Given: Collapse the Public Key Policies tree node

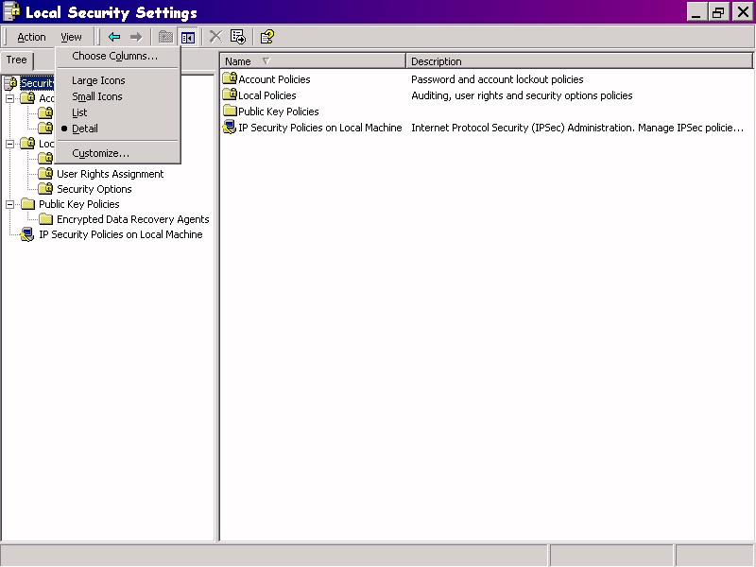Looking at the screenshot, I should tap(10, 204).
